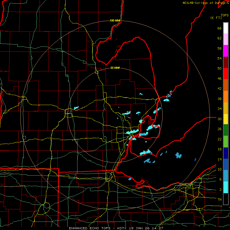Click the legend value '2'
The height and width of the screenshot is (230, 230).
[x=220, y=189]
